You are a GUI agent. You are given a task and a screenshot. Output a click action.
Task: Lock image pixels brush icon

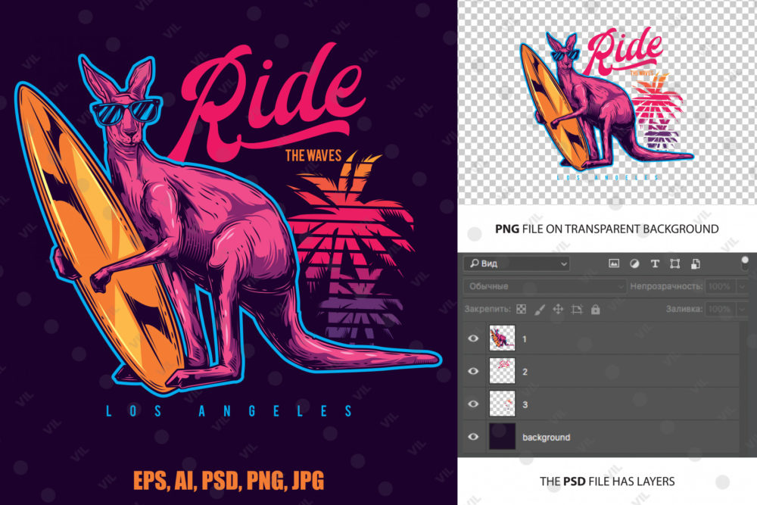pos(540,309)
